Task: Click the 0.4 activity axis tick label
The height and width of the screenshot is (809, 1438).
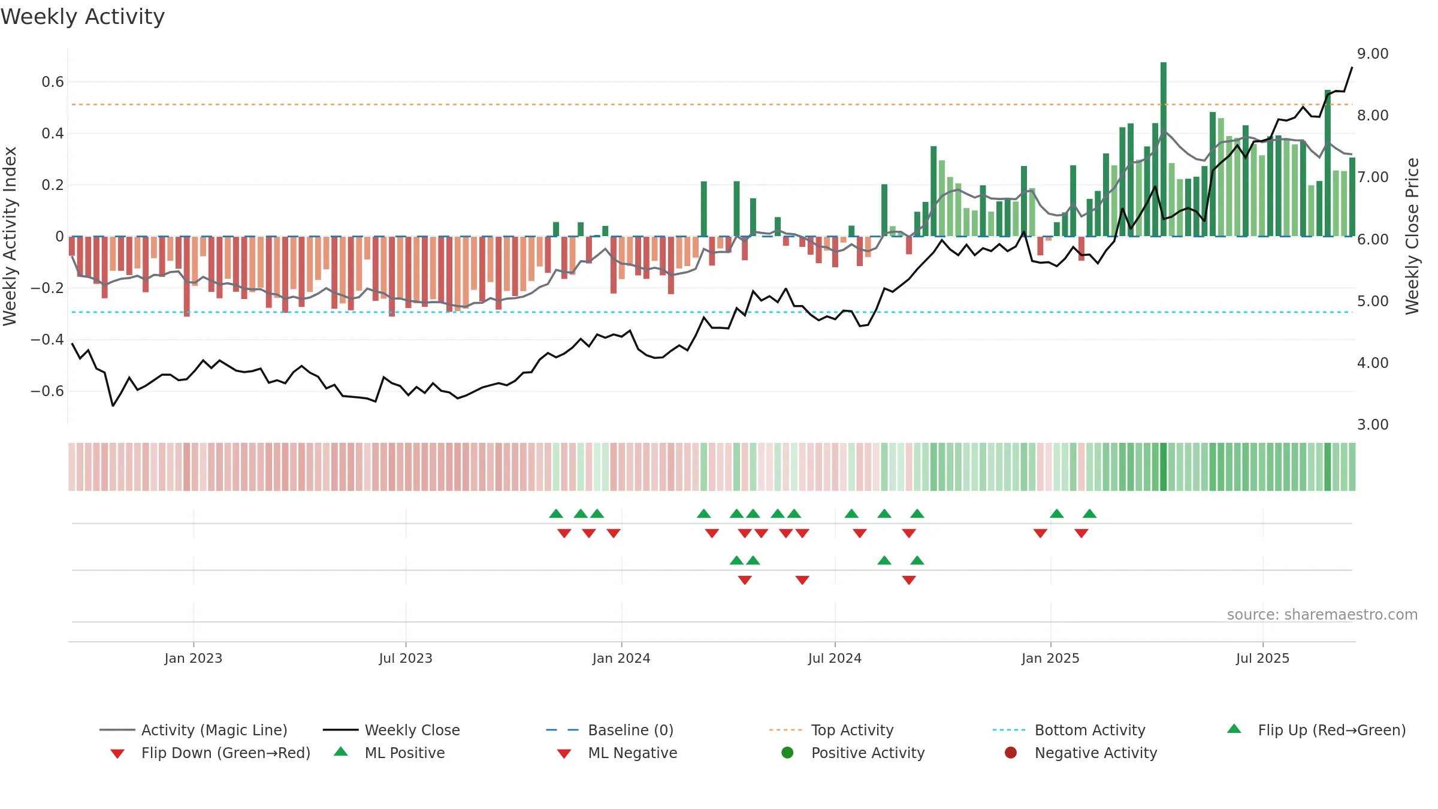Action: [53, 133]
